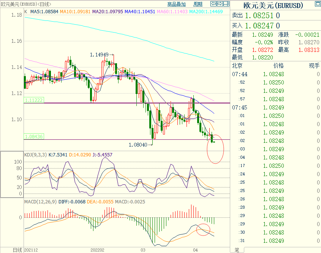
Task: Toggle the side panel layout icon
Action: [226, 4]
